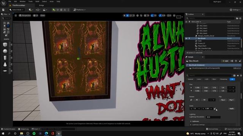
Task: Select the scale gizmo tool in viewport
Action: [x=134, y=15]
